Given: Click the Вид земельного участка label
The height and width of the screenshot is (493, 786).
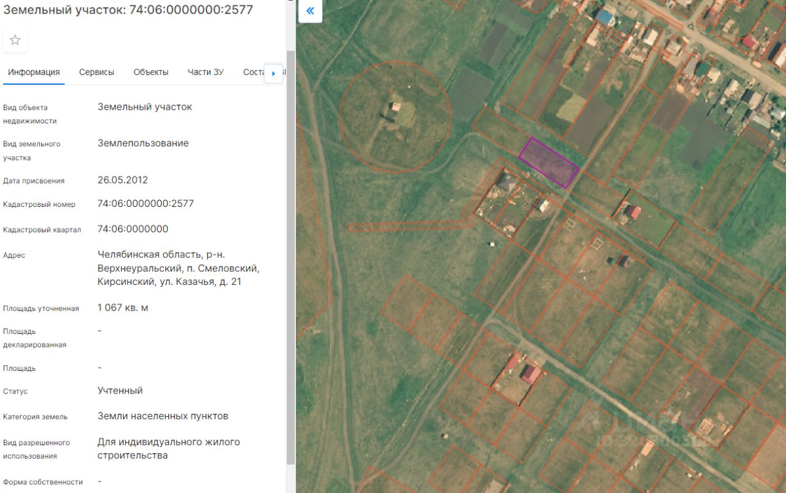Looking at the screenshot, I should (x=32, y=151).
